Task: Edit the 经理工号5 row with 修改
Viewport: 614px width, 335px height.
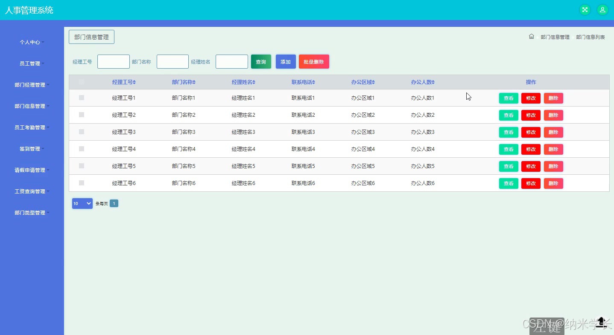Action: tap(531, 166)
